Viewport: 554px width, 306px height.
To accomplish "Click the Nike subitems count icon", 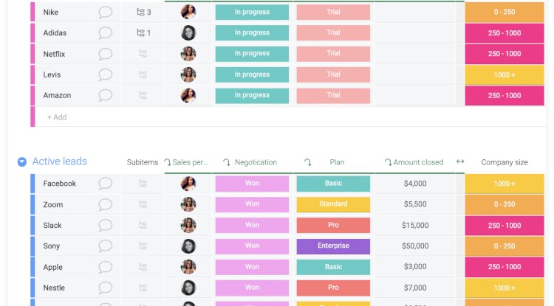I will pyautogui.click(x=143, y=13).
